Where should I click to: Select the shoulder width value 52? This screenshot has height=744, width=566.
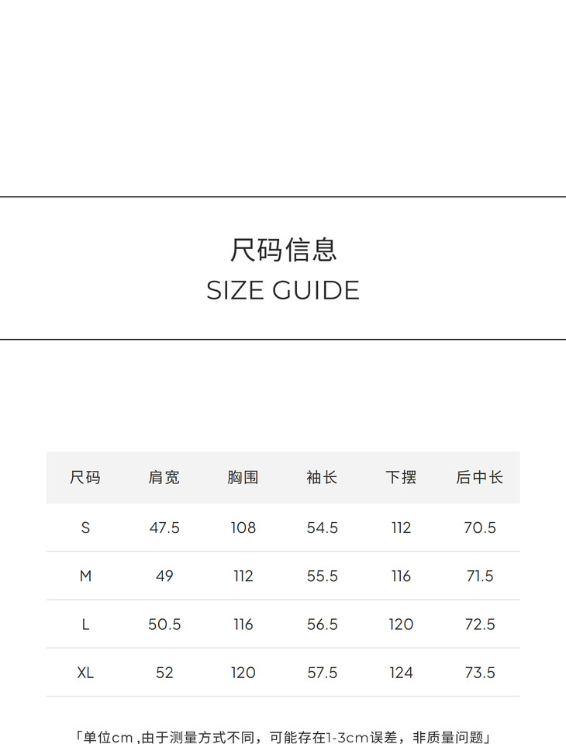tap(164, 673)
